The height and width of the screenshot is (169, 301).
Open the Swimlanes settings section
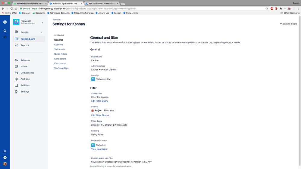point(60,49)
